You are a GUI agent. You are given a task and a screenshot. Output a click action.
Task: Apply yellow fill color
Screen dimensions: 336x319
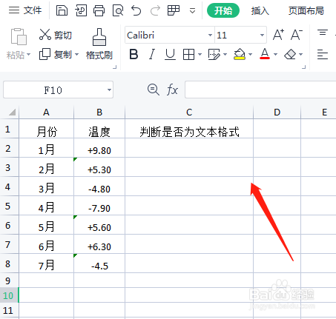240,54
